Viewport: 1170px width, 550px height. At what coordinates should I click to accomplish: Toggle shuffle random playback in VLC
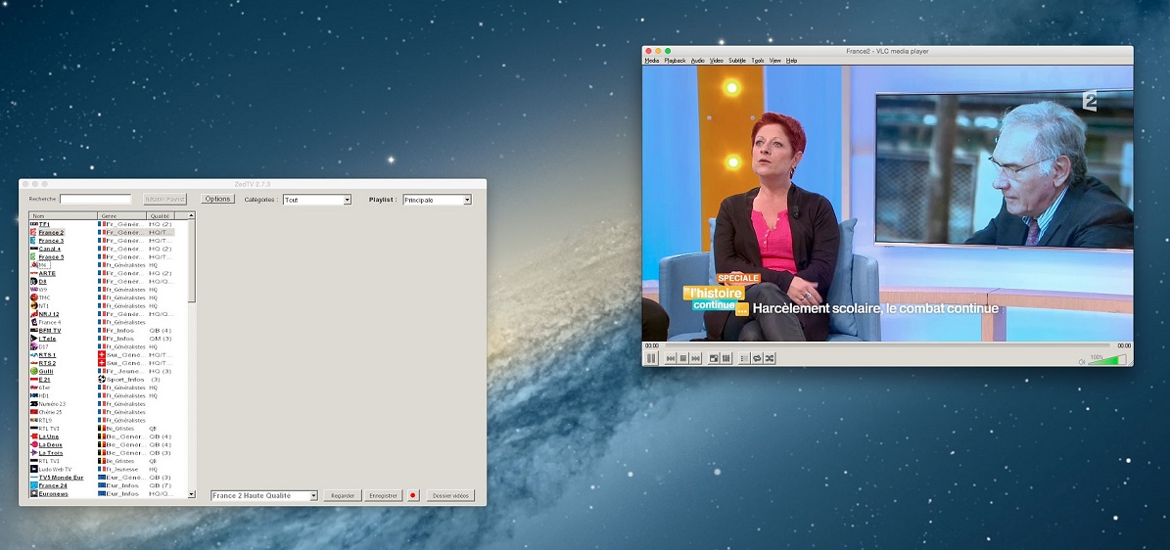point(770,358)
